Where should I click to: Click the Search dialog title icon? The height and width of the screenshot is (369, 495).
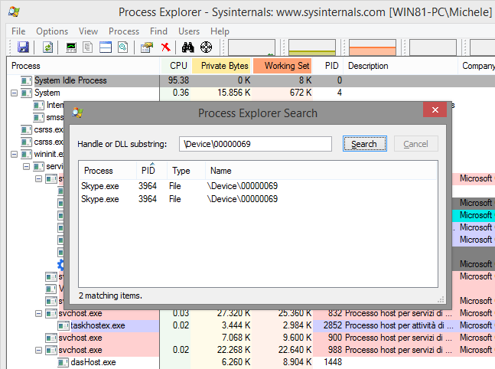coord(78,113)
